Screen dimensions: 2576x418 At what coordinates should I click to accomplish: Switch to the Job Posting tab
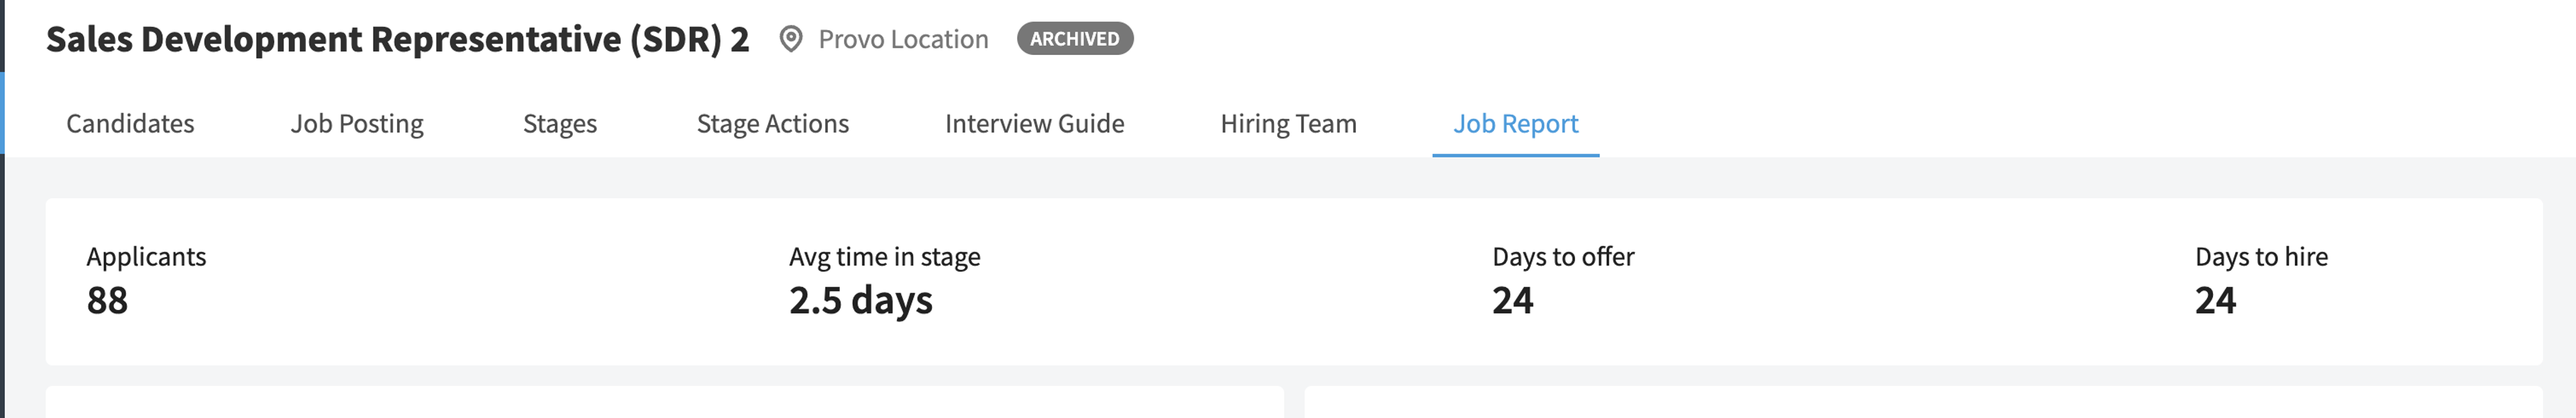(x=357, y=123)
